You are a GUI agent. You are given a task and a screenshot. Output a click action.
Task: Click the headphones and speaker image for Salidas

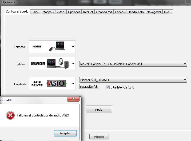(x=58, y=63)
